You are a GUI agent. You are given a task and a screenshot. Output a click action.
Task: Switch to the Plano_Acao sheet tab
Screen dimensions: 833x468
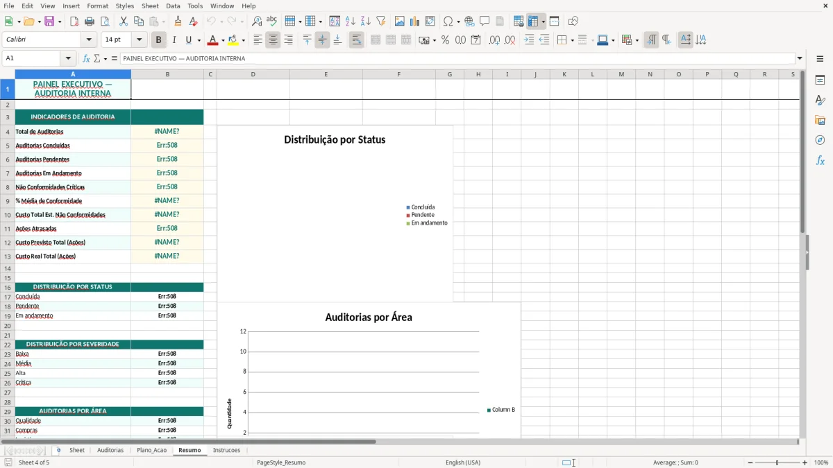(151, 450)
